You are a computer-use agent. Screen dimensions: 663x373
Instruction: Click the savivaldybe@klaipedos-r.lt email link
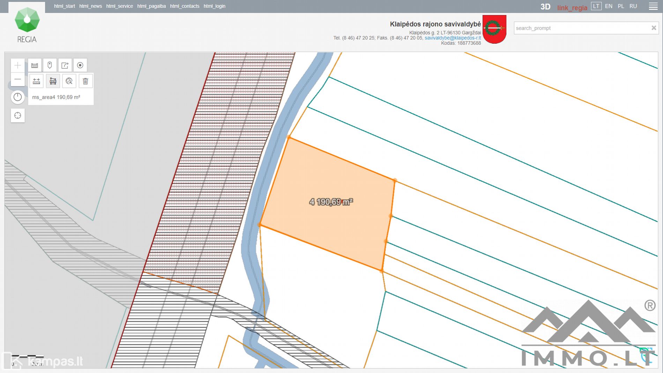coord(453,38)
